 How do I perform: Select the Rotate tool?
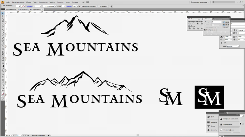pyautogui.click(x=3, y=46)
